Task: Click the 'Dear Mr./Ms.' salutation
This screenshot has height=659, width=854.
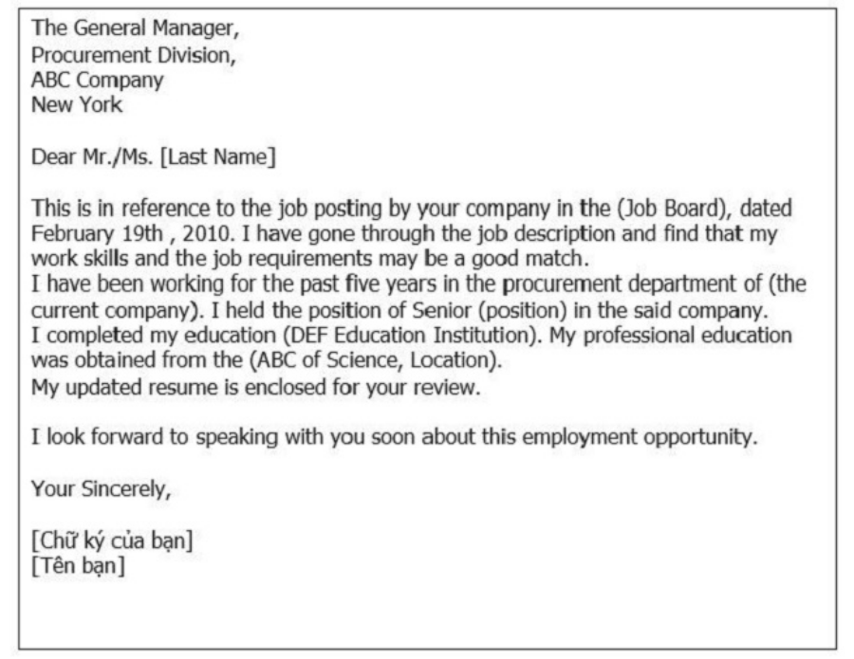Action: (92, 157)
